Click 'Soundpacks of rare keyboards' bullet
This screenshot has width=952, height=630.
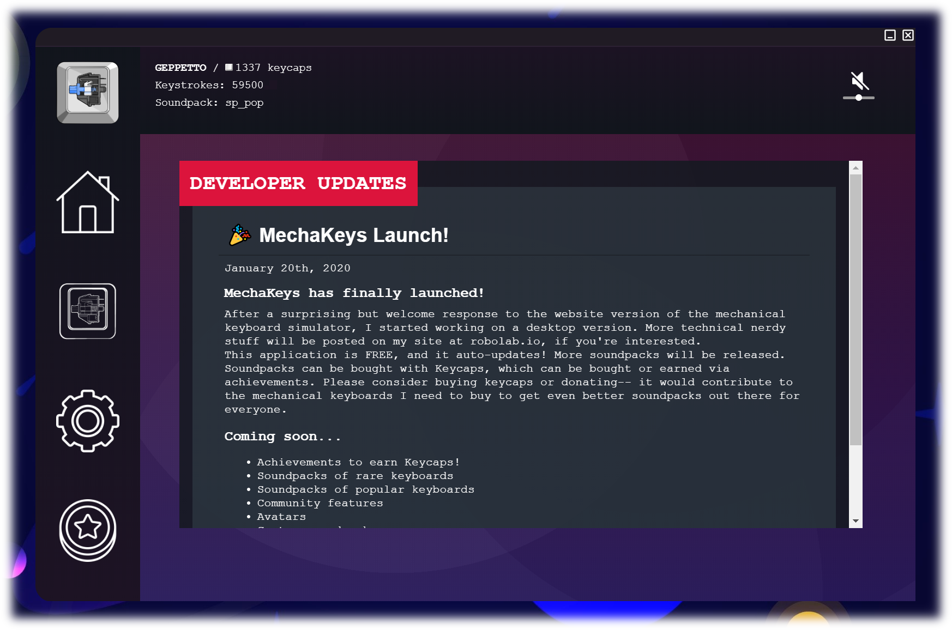coord(355,476)
